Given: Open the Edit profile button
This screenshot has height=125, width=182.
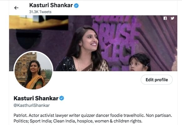Looking at the screenshot, I should coord(157,80).
